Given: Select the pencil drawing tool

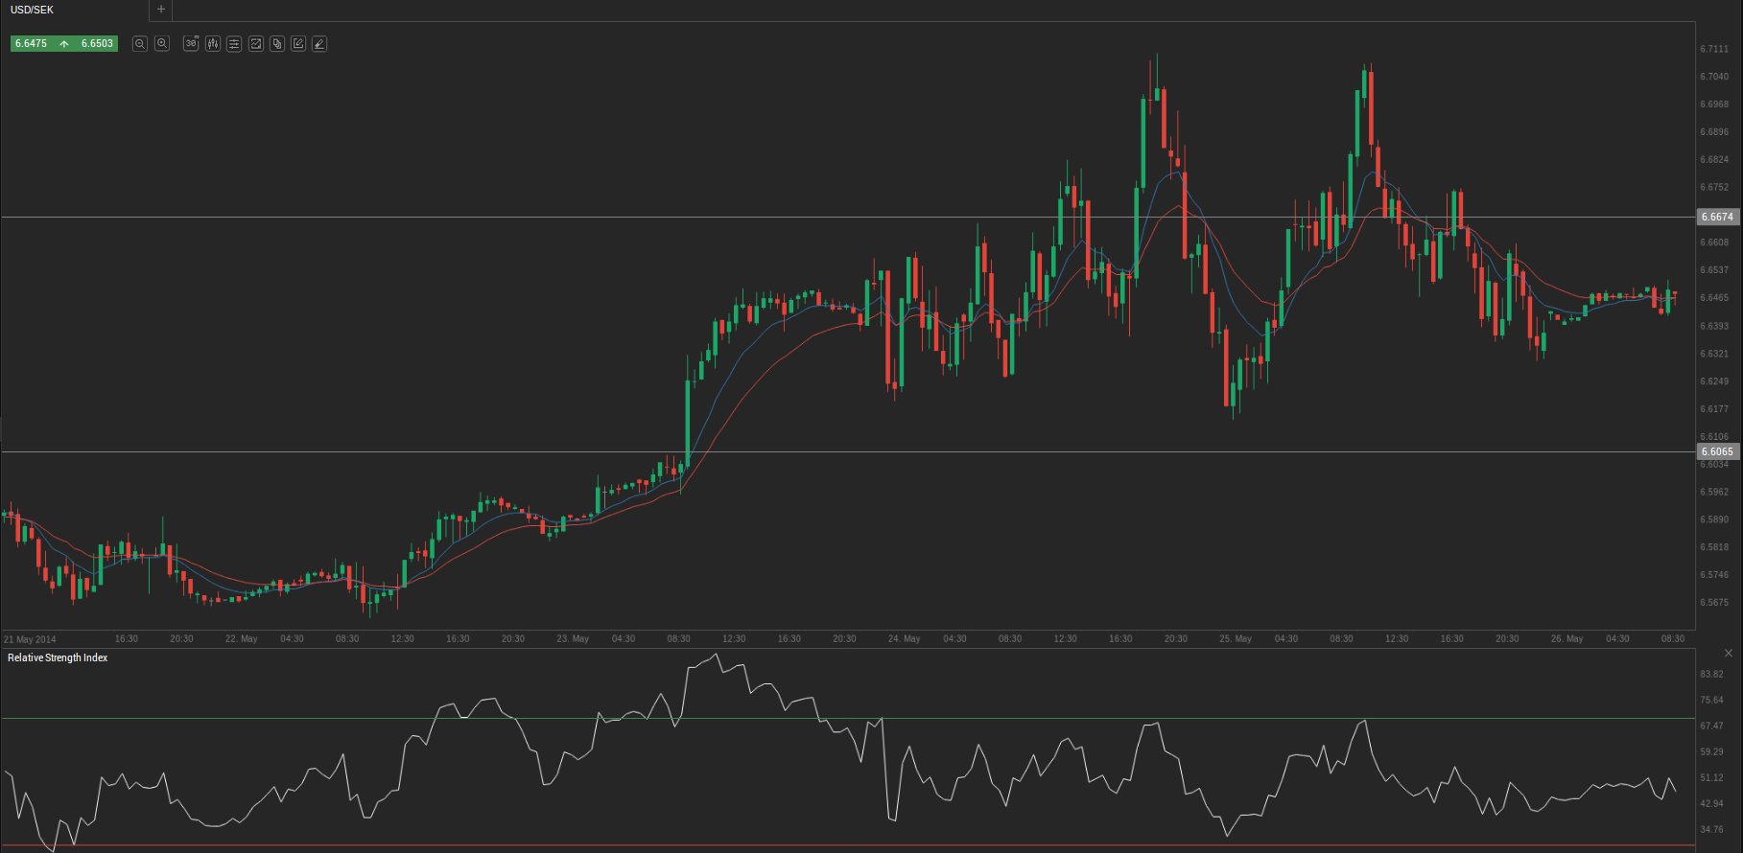Looking at the screenshot, I should (x=319, y=44).
